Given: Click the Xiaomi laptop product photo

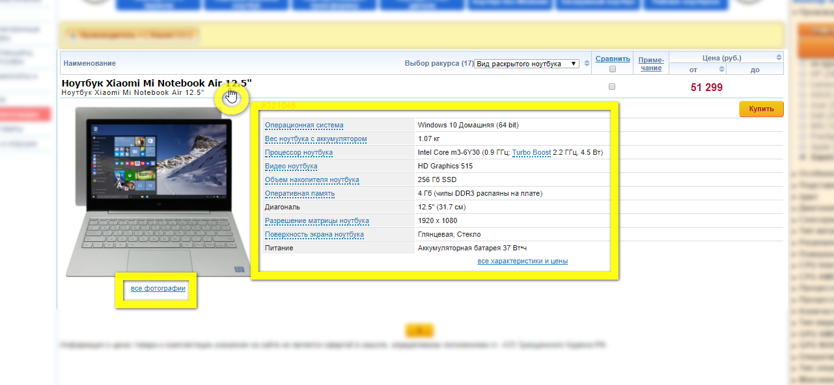Looking at the screenshot, I should point(158,192).
